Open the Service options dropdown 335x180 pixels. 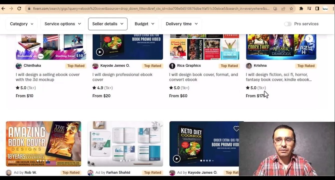tap(62, 24)
